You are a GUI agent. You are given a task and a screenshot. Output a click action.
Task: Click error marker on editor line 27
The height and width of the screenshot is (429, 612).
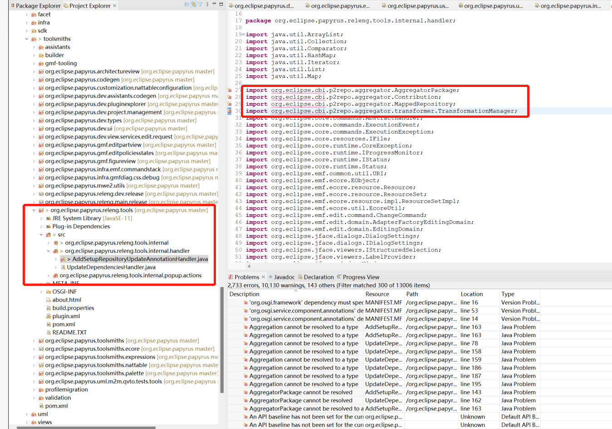230,90
